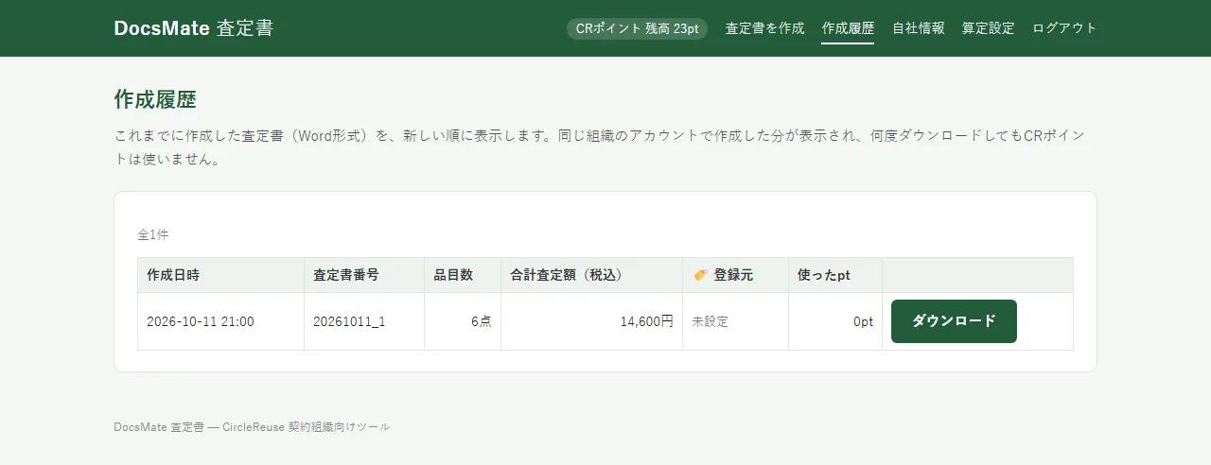Click the 査定書番号 column header
Viewport: 1211px width, 465px height.
click(x=364, y=275)
